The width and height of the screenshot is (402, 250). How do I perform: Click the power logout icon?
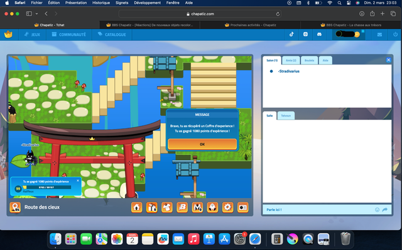click(x=395, y=34)
